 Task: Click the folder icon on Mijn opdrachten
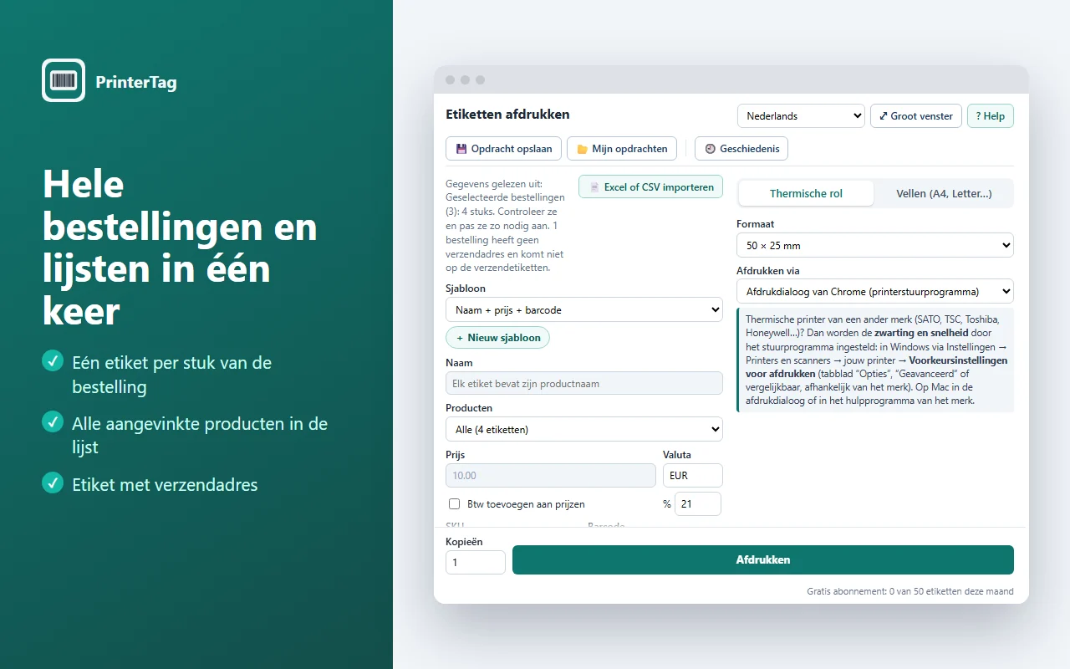click(582, 149)
